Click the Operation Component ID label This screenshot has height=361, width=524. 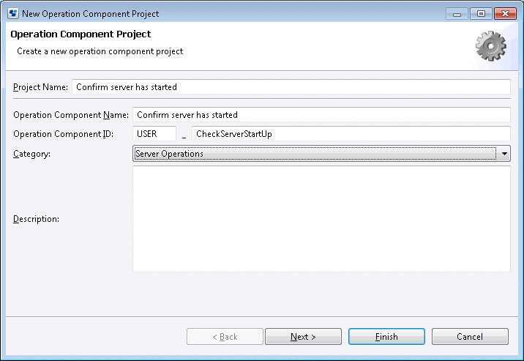[x=63, y=134]
